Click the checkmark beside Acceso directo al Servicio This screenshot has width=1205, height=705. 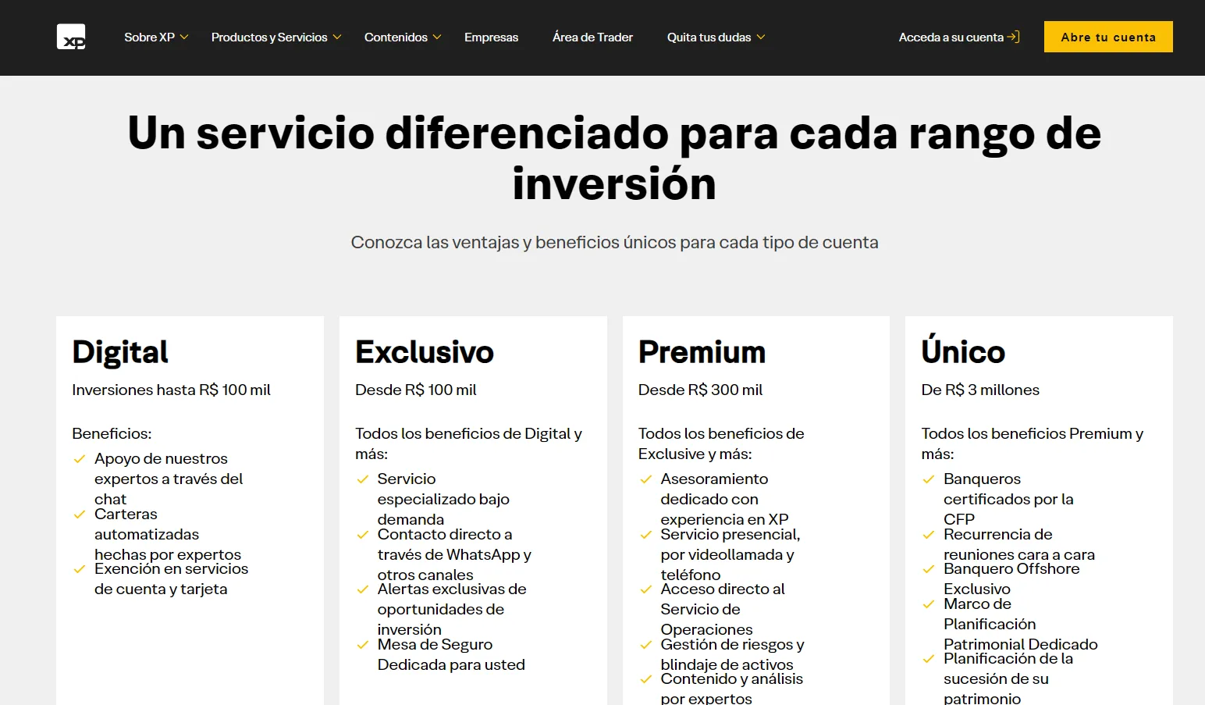pos(645,589)
